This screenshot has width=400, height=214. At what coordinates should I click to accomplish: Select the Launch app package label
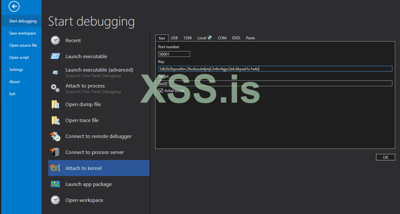88,184
